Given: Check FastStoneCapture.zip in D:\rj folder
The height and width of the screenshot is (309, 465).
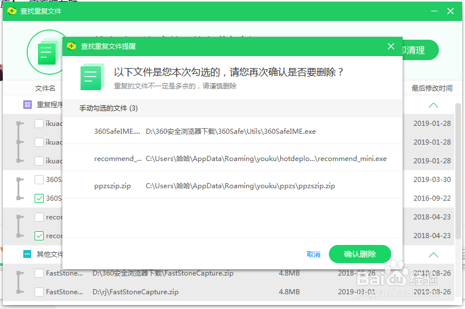Looking at the screenshot, I should 39,292.
